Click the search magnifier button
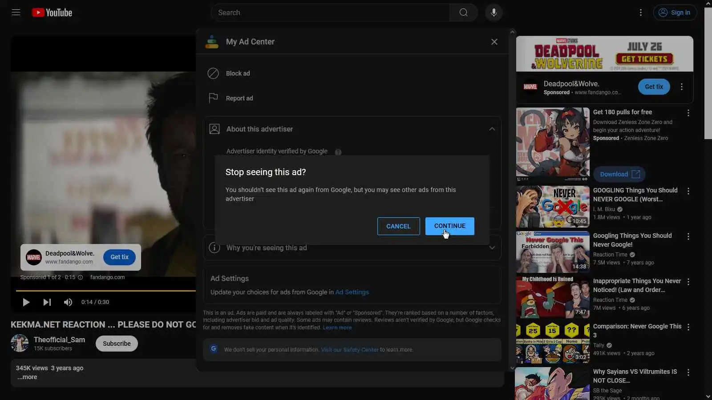 pos(463,12)
